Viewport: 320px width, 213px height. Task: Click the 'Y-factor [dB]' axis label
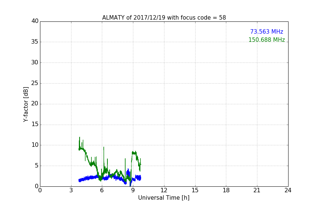click(x=26, y=104)
